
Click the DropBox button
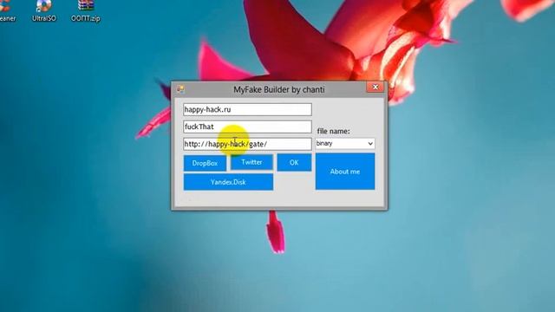click(205, 163)
